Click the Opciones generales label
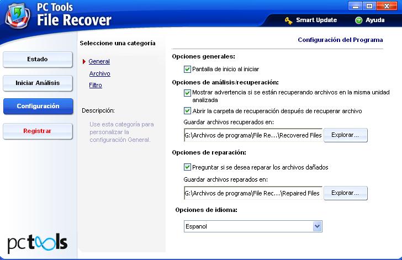The image size is (402, 260). tap(204, 56)
